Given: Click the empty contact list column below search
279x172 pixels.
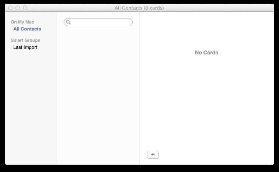Looking at the screenshot, I should [98, 96].
